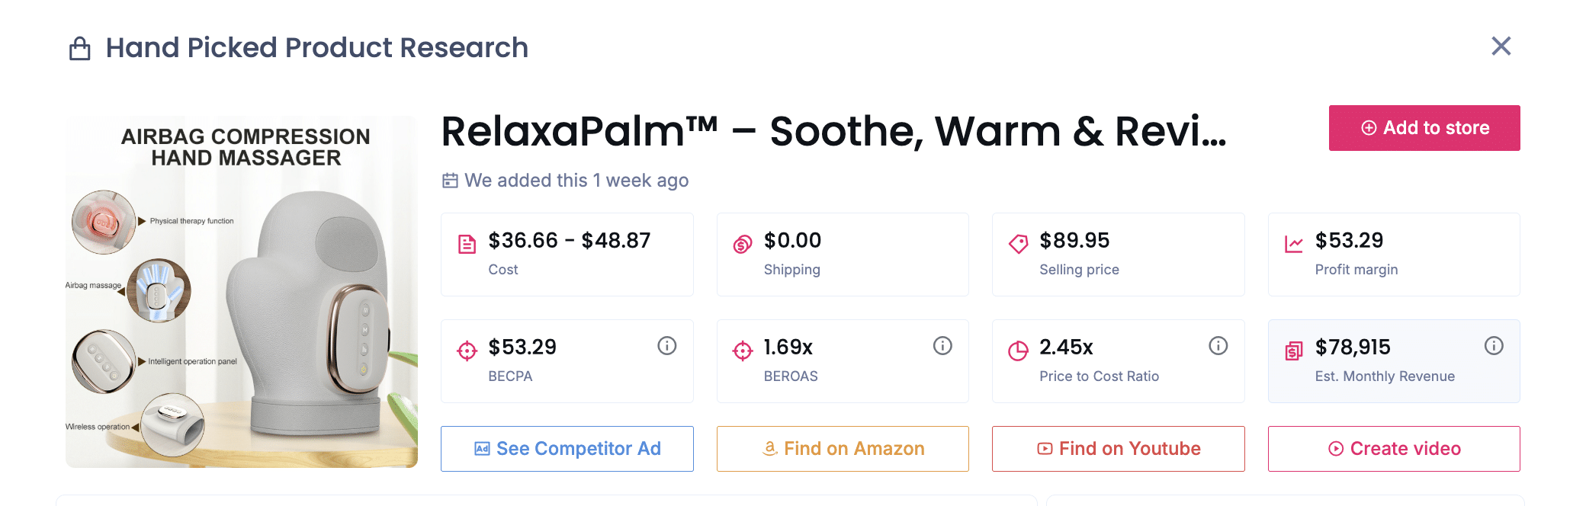Click the BECPA info icon
1586x506 pixels.
(667, 346)
